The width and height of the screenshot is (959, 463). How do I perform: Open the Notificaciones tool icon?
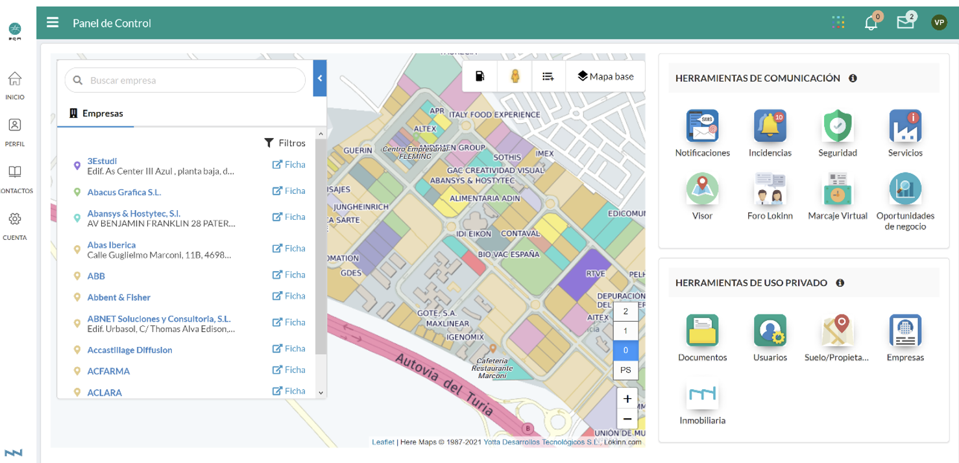[x=702, y=126]
